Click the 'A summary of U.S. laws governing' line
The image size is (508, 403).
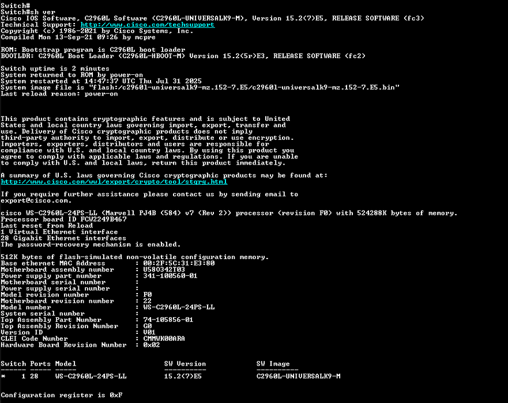pos(164,176)
